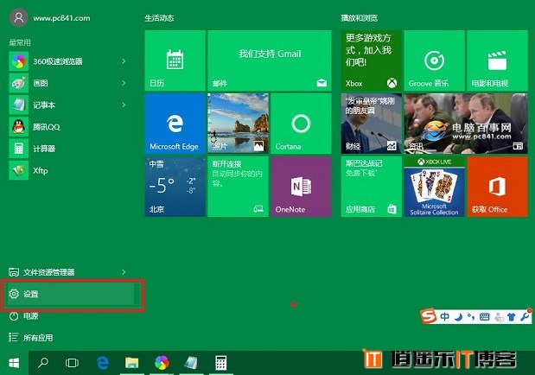Launch the Xbox tile
Image resolution: width=535 pixels, height=375 pixels.
pos(372,60)
